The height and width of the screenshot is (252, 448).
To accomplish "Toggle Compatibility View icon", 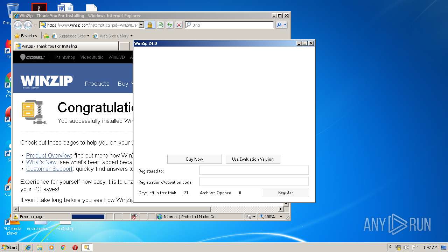I will pos(160,25).
